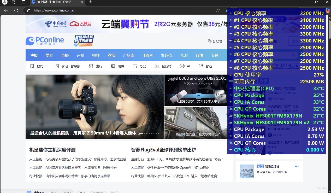Viewport: 331px width, 193px height.
Task: Select IT百科 in the navigation bar
Action: 148,55
